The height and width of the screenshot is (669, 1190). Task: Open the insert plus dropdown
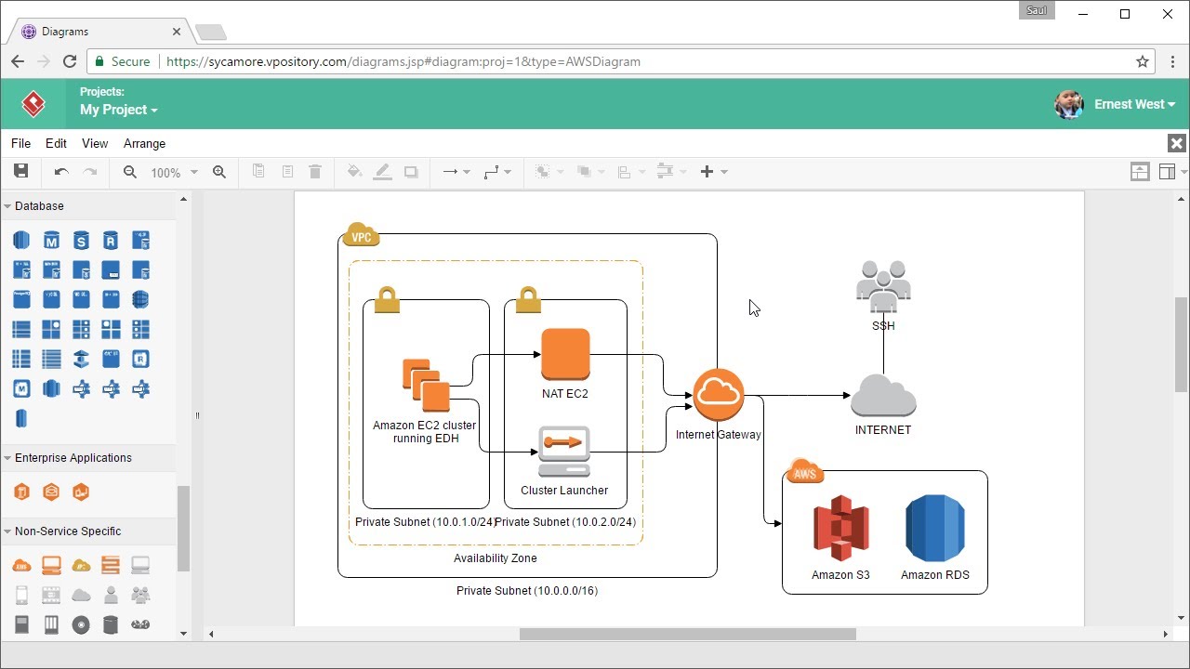[714, 172]
